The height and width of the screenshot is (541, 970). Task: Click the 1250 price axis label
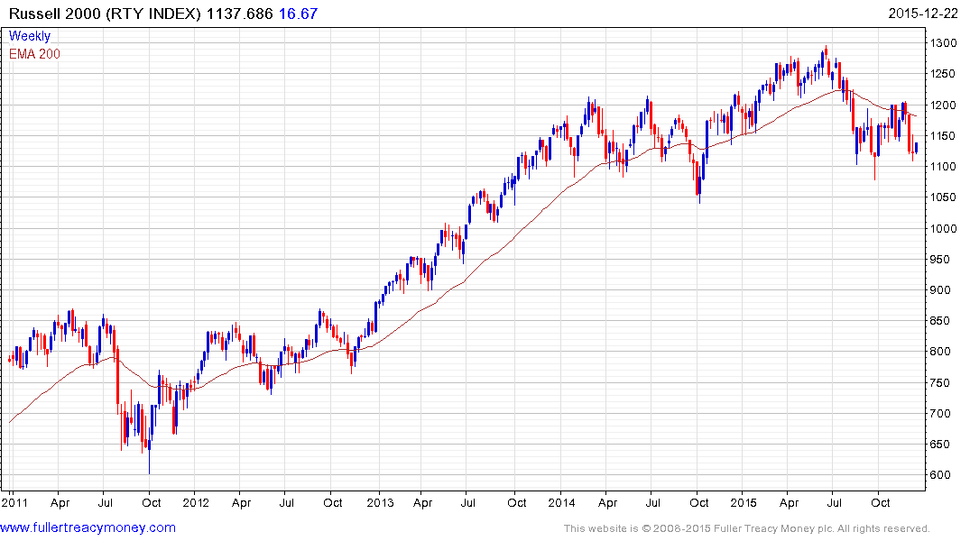tap(944, 74)
